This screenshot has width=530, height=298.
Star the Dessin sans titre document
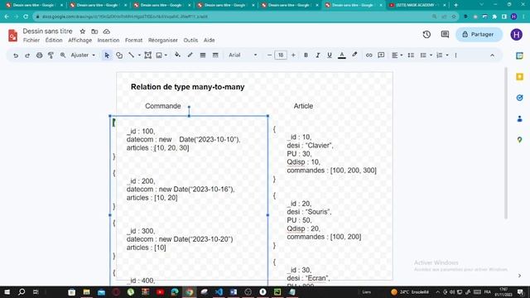click(83, 31)
